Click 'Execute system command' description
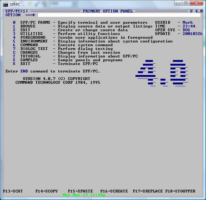This screenshot has height=200, width=206. 85,45
